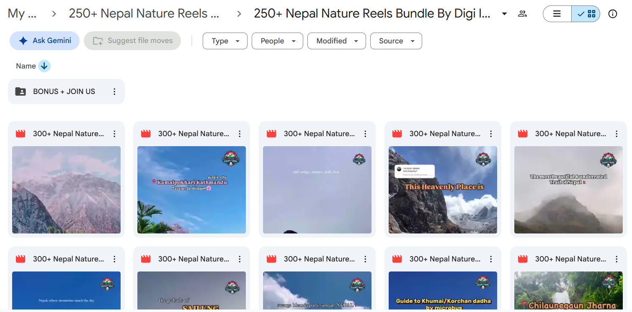The height and width of the screenshot is (312, 632).
Task: Open the Chilaunegaun Jharna video thumbnail
Action: pos(568,291)
